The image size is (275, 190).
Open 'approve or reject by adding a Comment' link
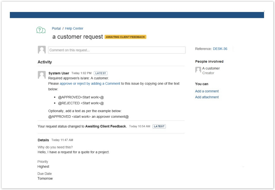coord(90,84)
